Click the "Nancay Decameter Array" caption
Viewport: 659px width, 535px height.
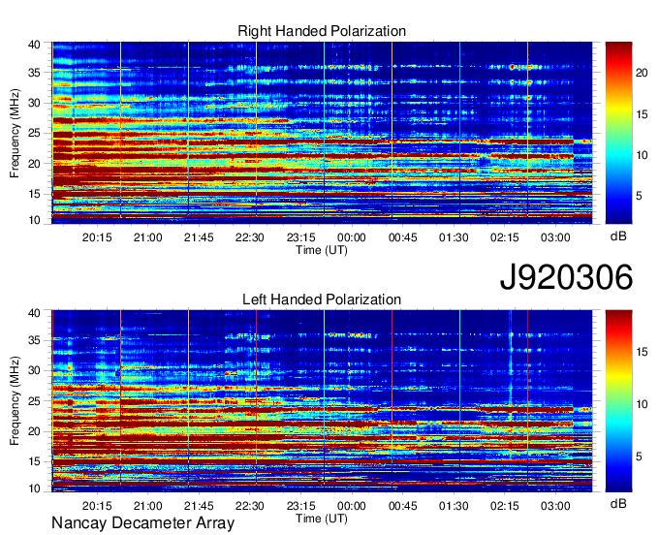(x=142, y=522)
